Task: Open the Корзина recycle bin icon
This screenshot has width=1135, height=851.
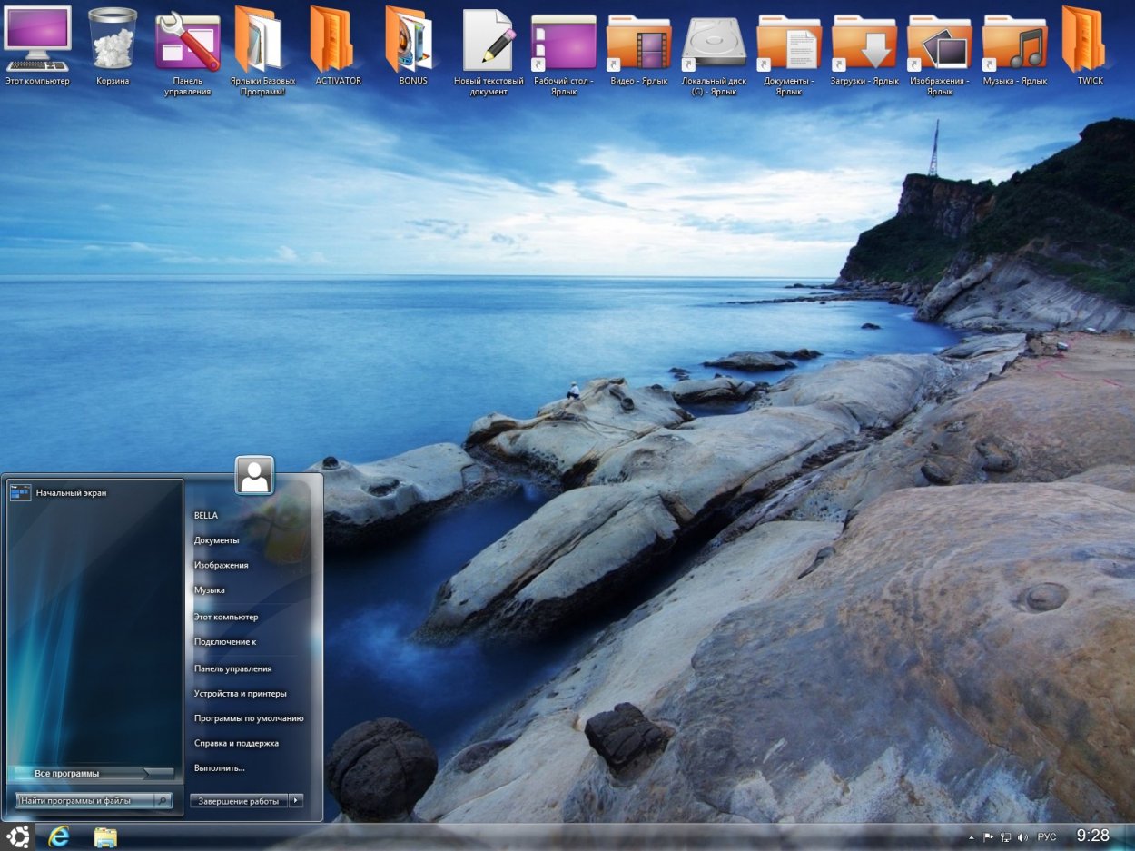Action: point(113,40)
